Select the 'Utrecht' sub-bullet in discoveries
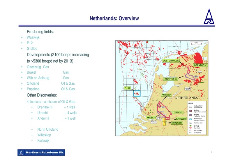The height and width of the screenshot is (164, 233). [43, 113]
